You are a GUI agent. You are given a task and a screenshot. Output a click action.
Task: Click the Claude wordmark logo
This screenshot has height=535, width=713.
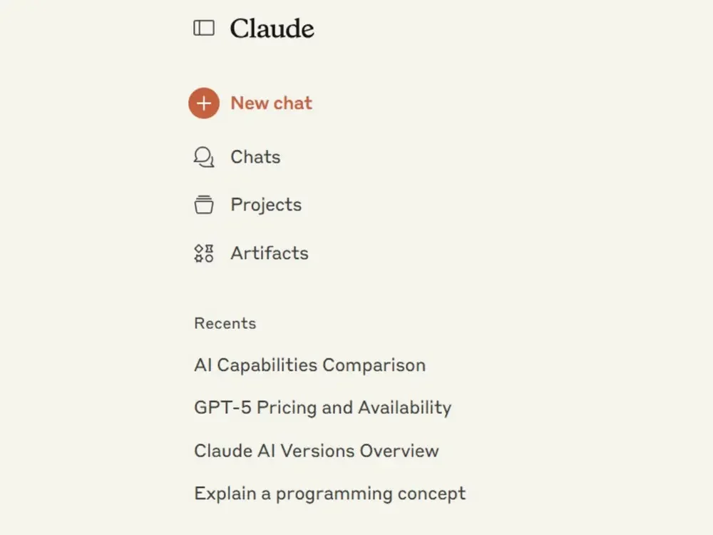click(x=272, y=29)
